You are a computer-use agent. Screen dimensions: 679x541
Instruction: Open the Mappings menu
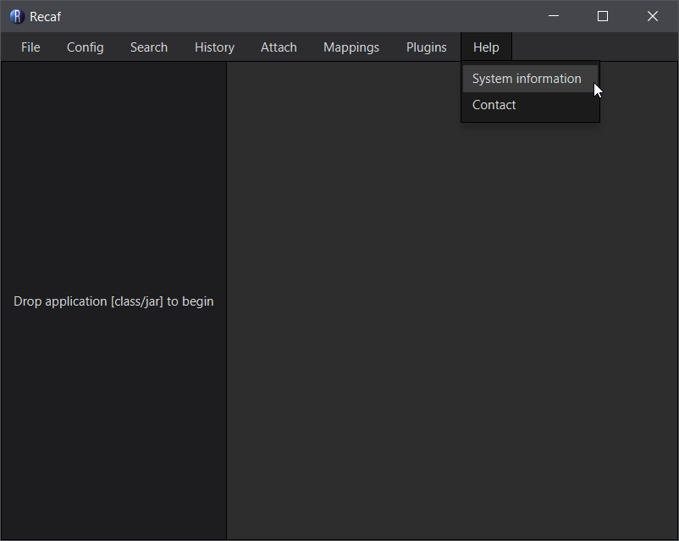pyautogui.click(x=351, y=47)
